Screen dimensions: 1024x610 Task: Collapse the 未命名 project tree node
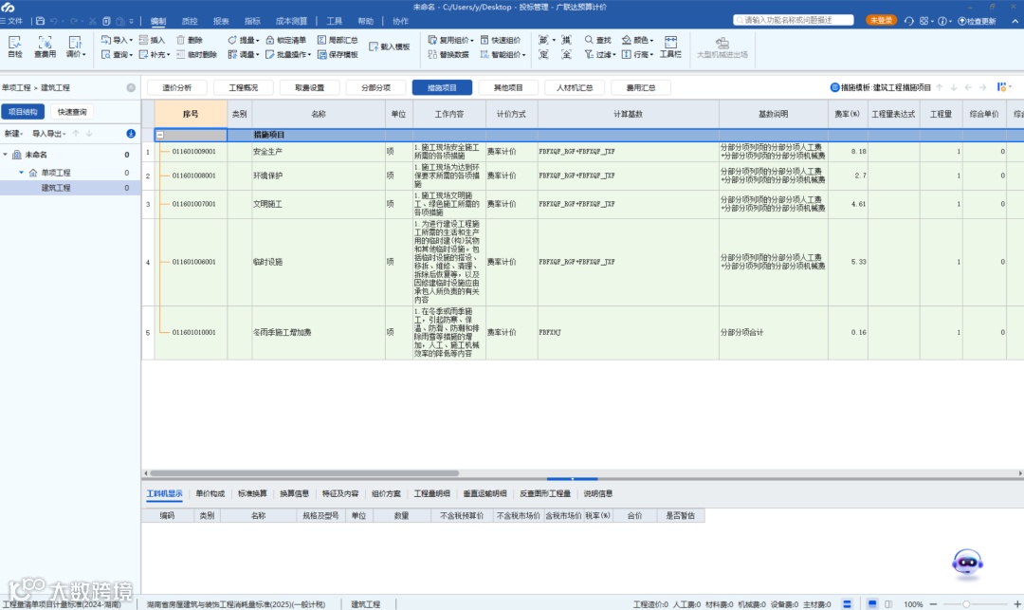click(x=6, y=155)
